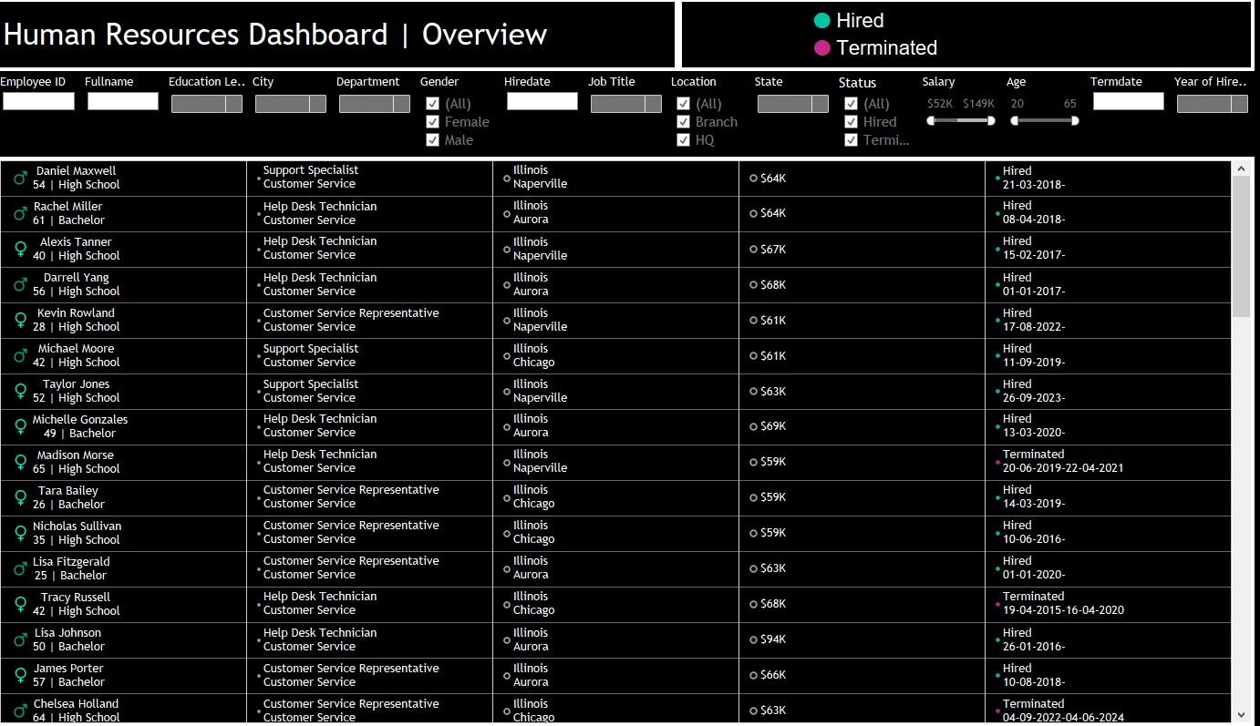Click the location marker beside Illinois Naperville in first row
Image resolution: width=1260 pixels, height=726 pixels.
tap(506, 179)
